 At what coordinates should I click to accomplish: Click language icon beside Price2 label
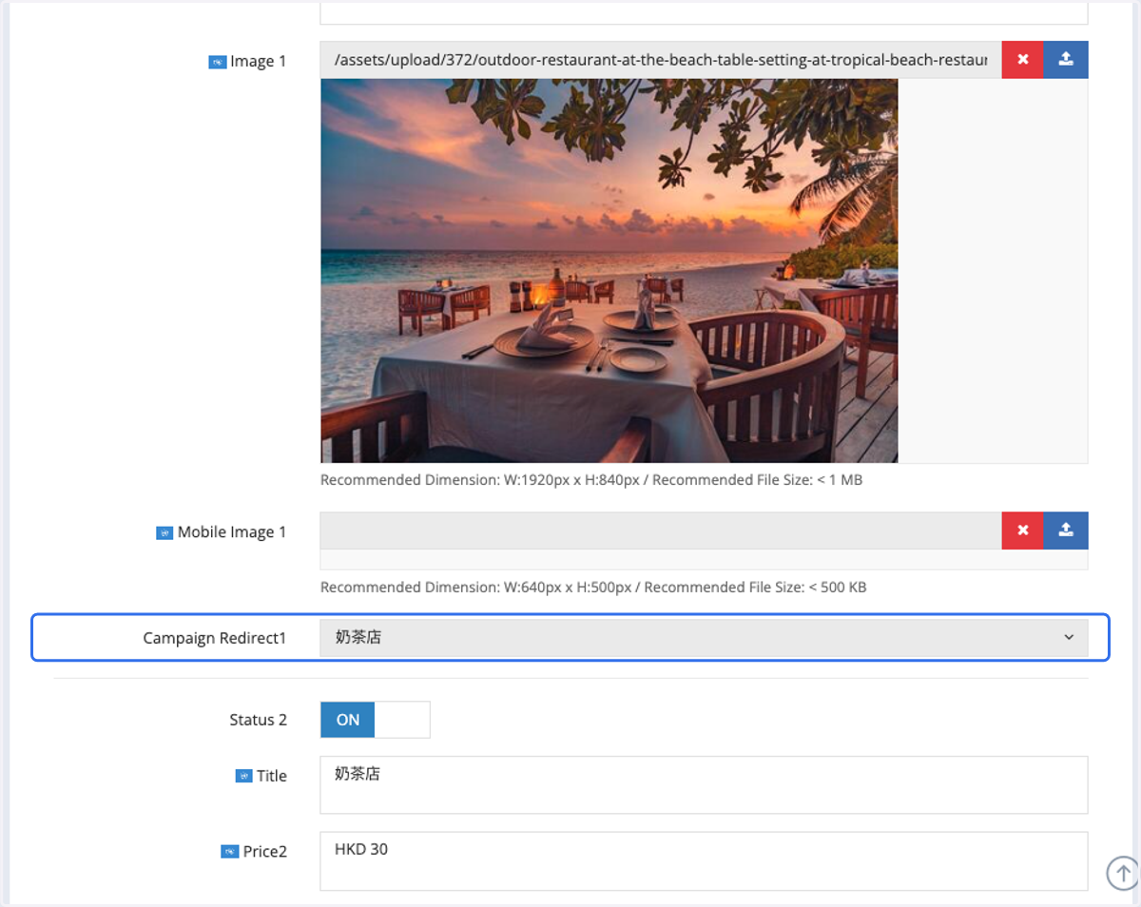230,852
